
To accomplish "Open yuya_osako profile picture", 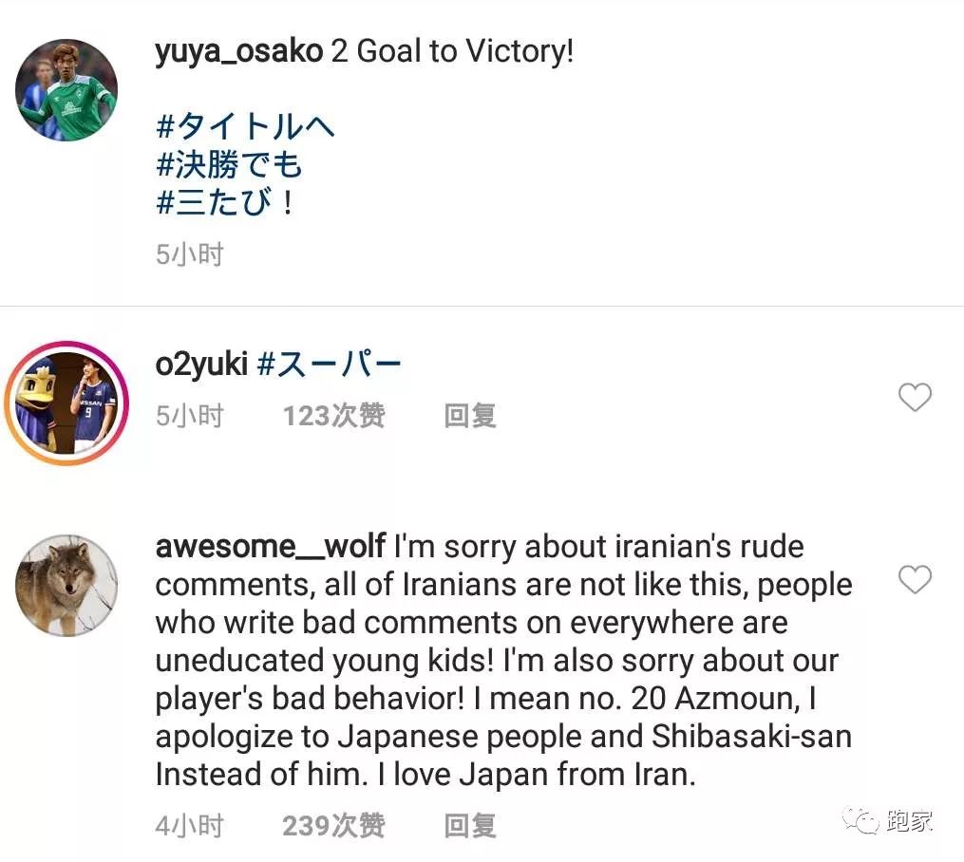I will tap(66, 90).
